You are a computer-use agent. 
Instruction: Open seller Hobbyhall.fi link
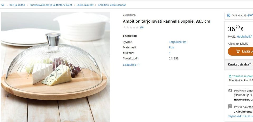245,37
